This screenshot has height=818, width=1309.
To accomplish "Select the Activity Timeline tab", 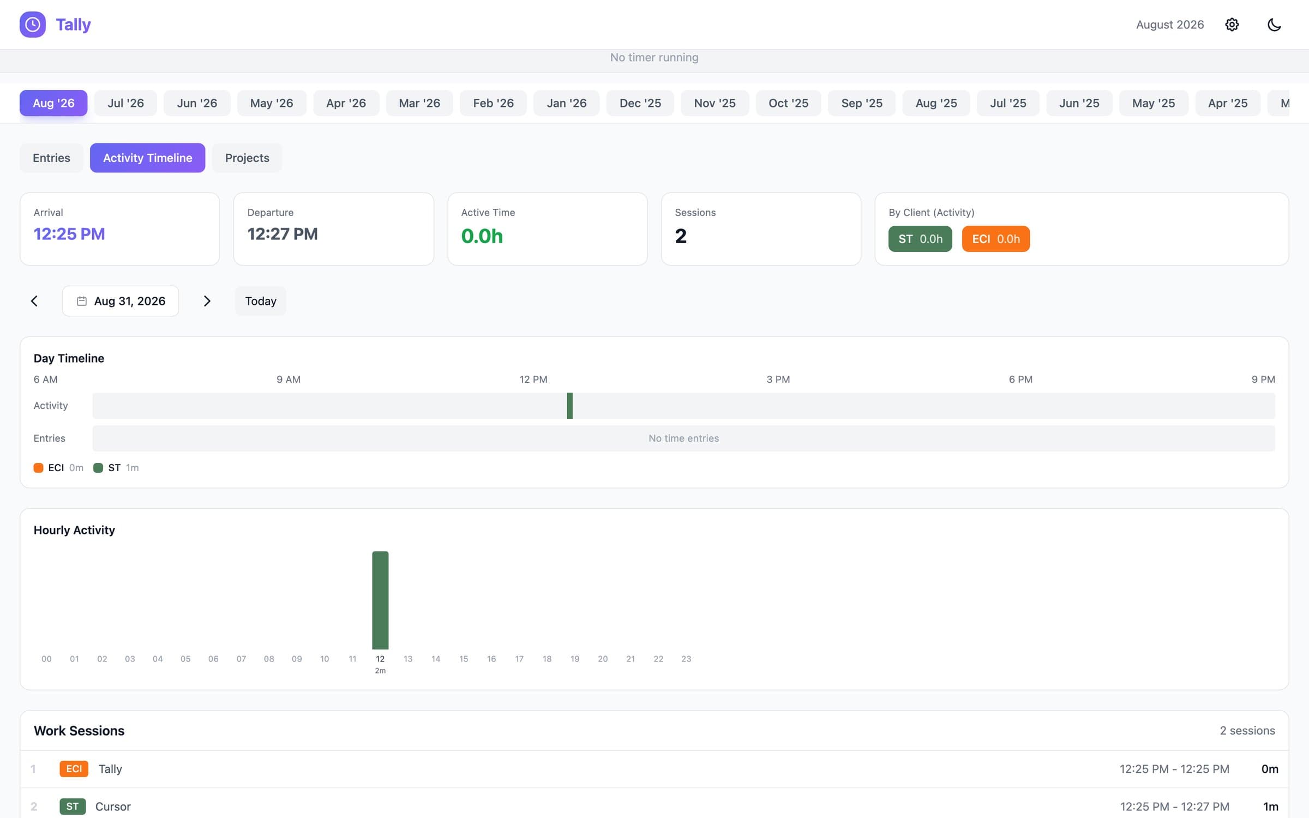I will [148, 158].
